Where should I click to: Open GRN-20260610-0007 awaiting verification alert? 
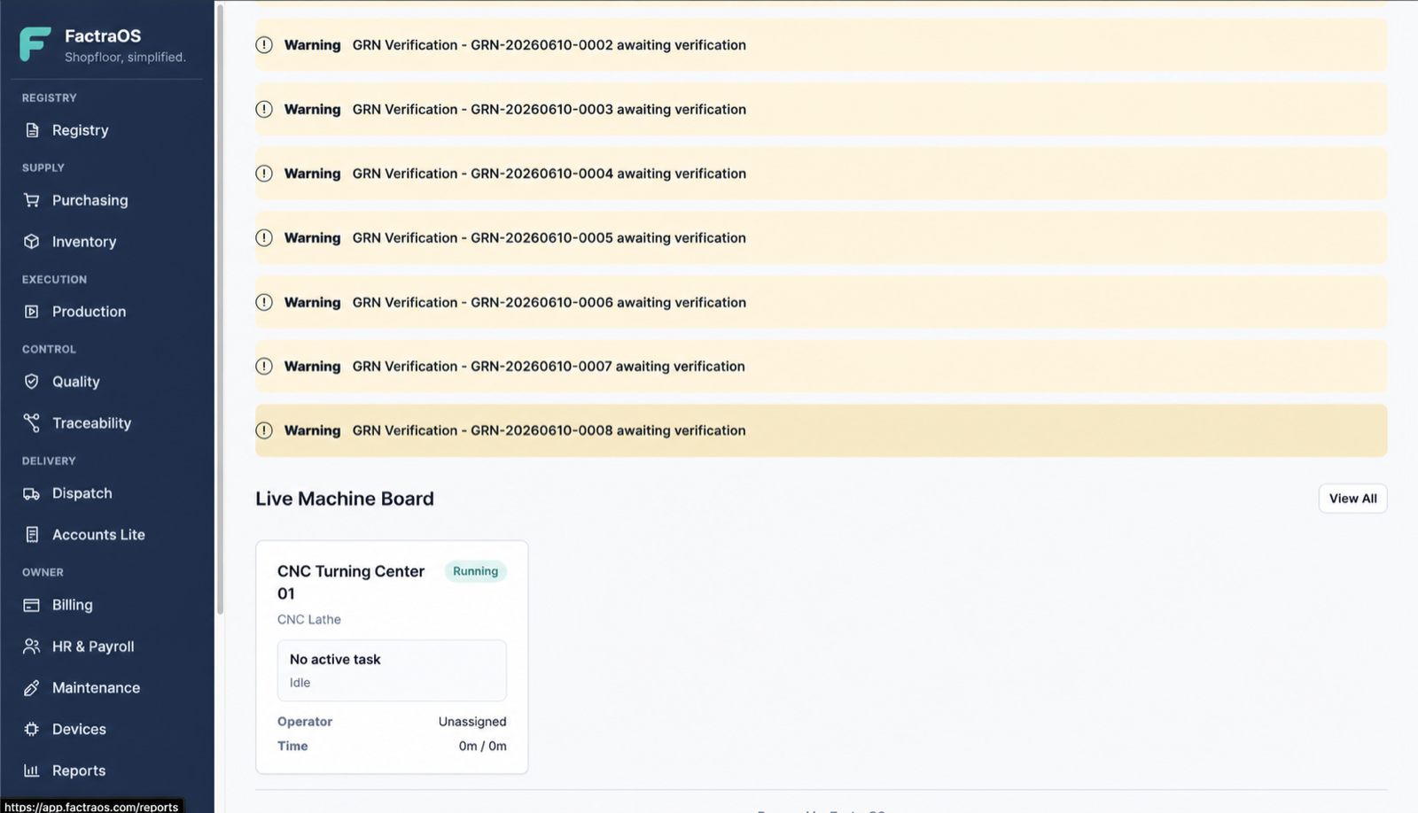click(821, 366)
